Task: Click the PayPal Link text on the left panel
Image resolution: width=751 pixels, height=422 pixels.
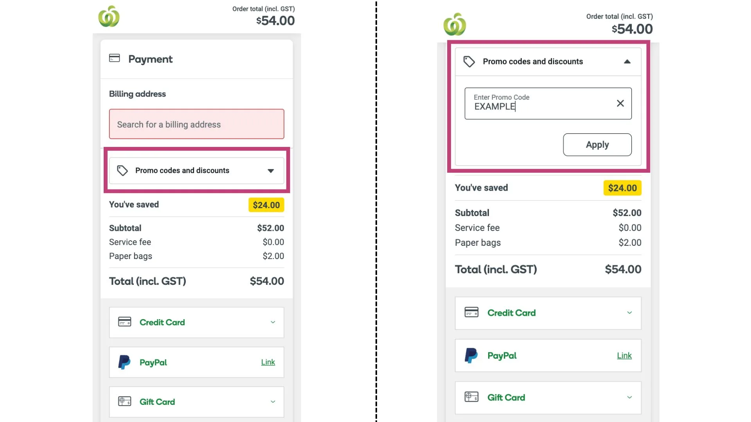Action: [268, 362]
